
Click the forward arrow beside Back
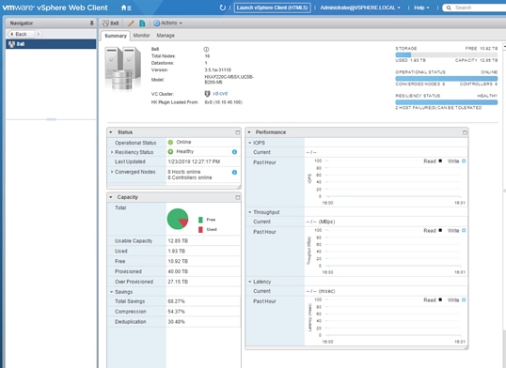[38, 34]
